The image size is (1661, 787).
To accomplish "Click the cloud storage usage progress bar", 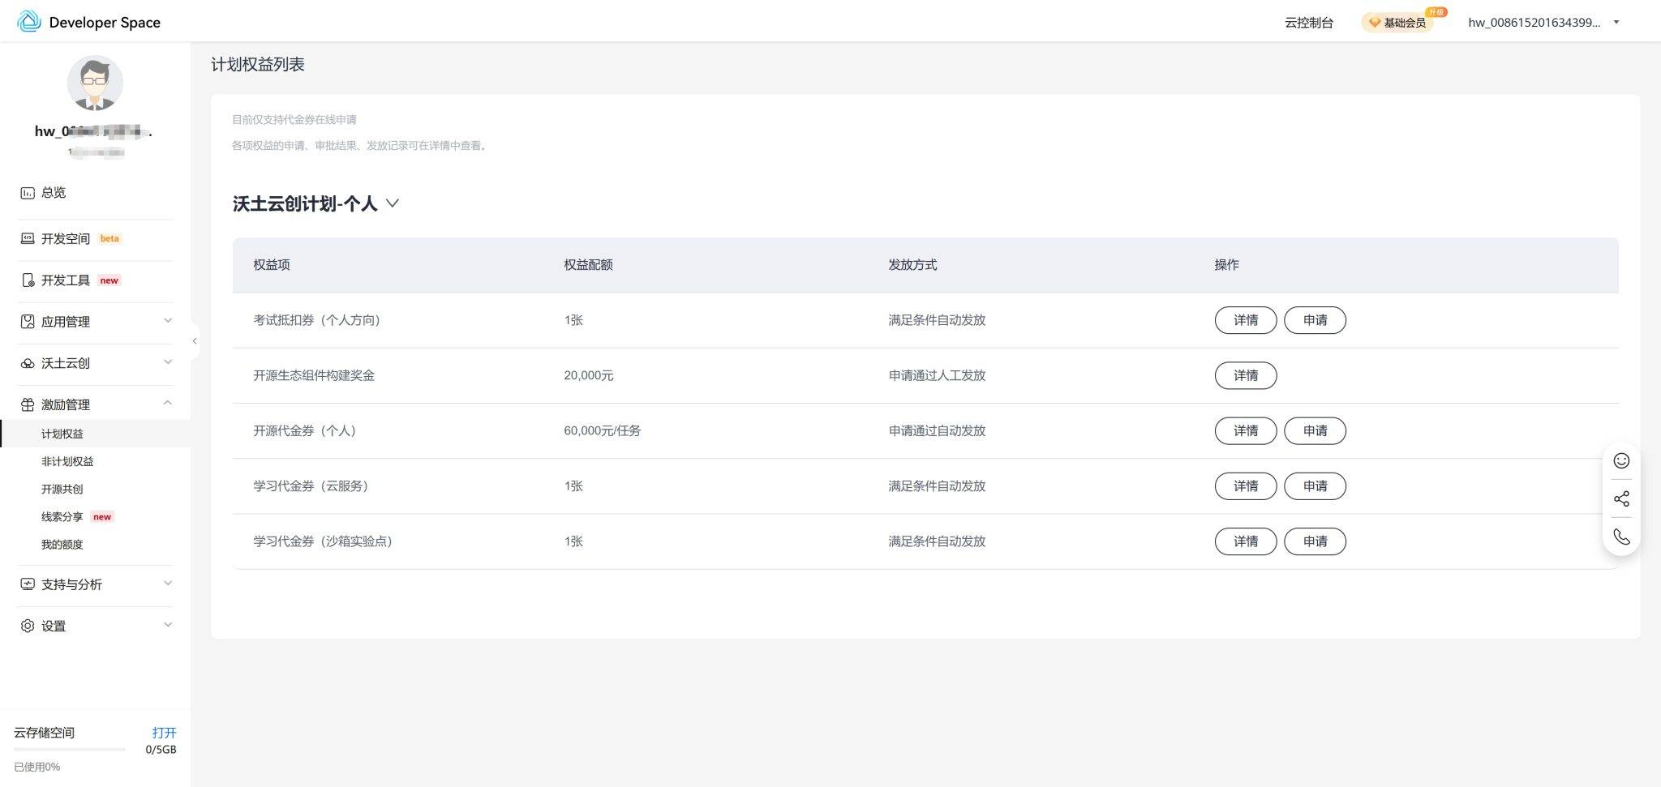I will (70, 750).
